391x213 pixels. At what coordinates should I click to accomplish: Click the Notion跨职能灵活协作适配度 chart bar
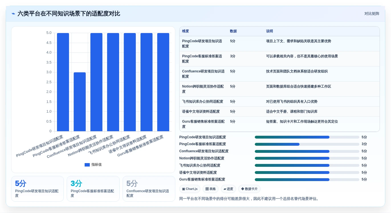click(113, 82)
